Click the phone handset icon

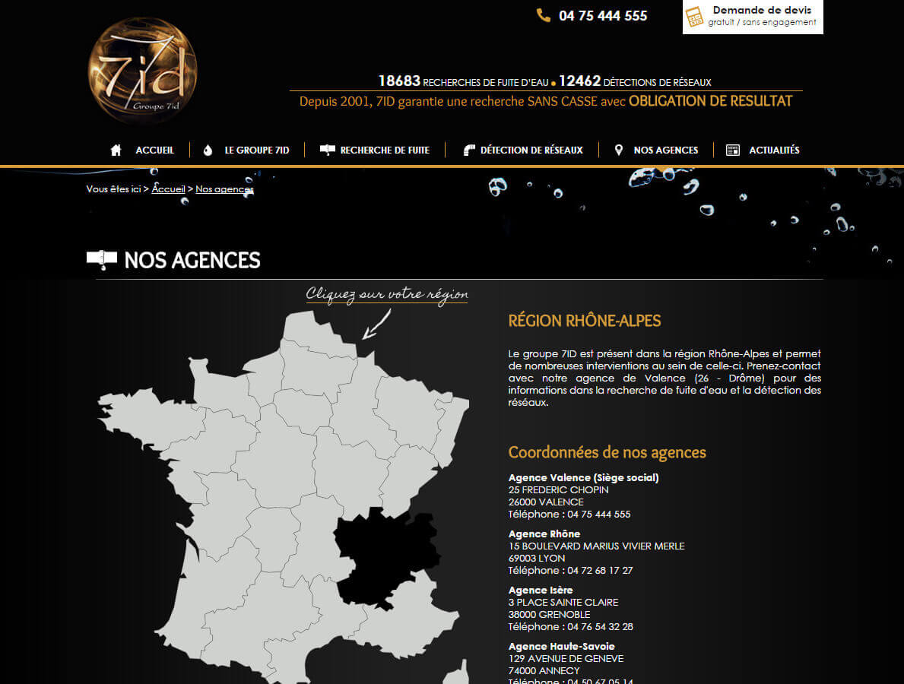coord(543,15)
